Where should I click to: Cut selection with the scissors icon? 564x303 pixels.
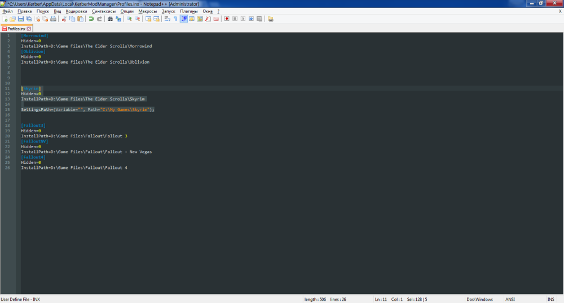coord(64,19)
